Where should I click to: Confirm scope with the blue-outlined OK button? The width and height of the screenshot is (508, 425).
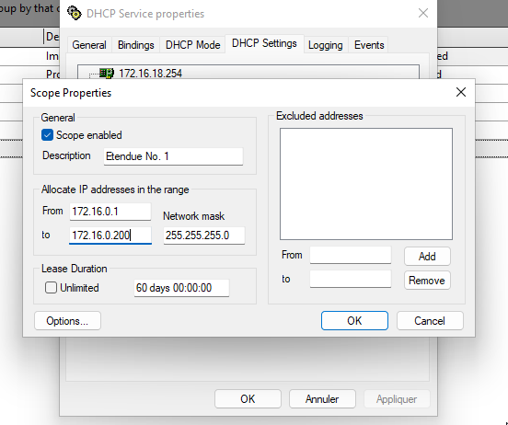click(x=354, y=321)
